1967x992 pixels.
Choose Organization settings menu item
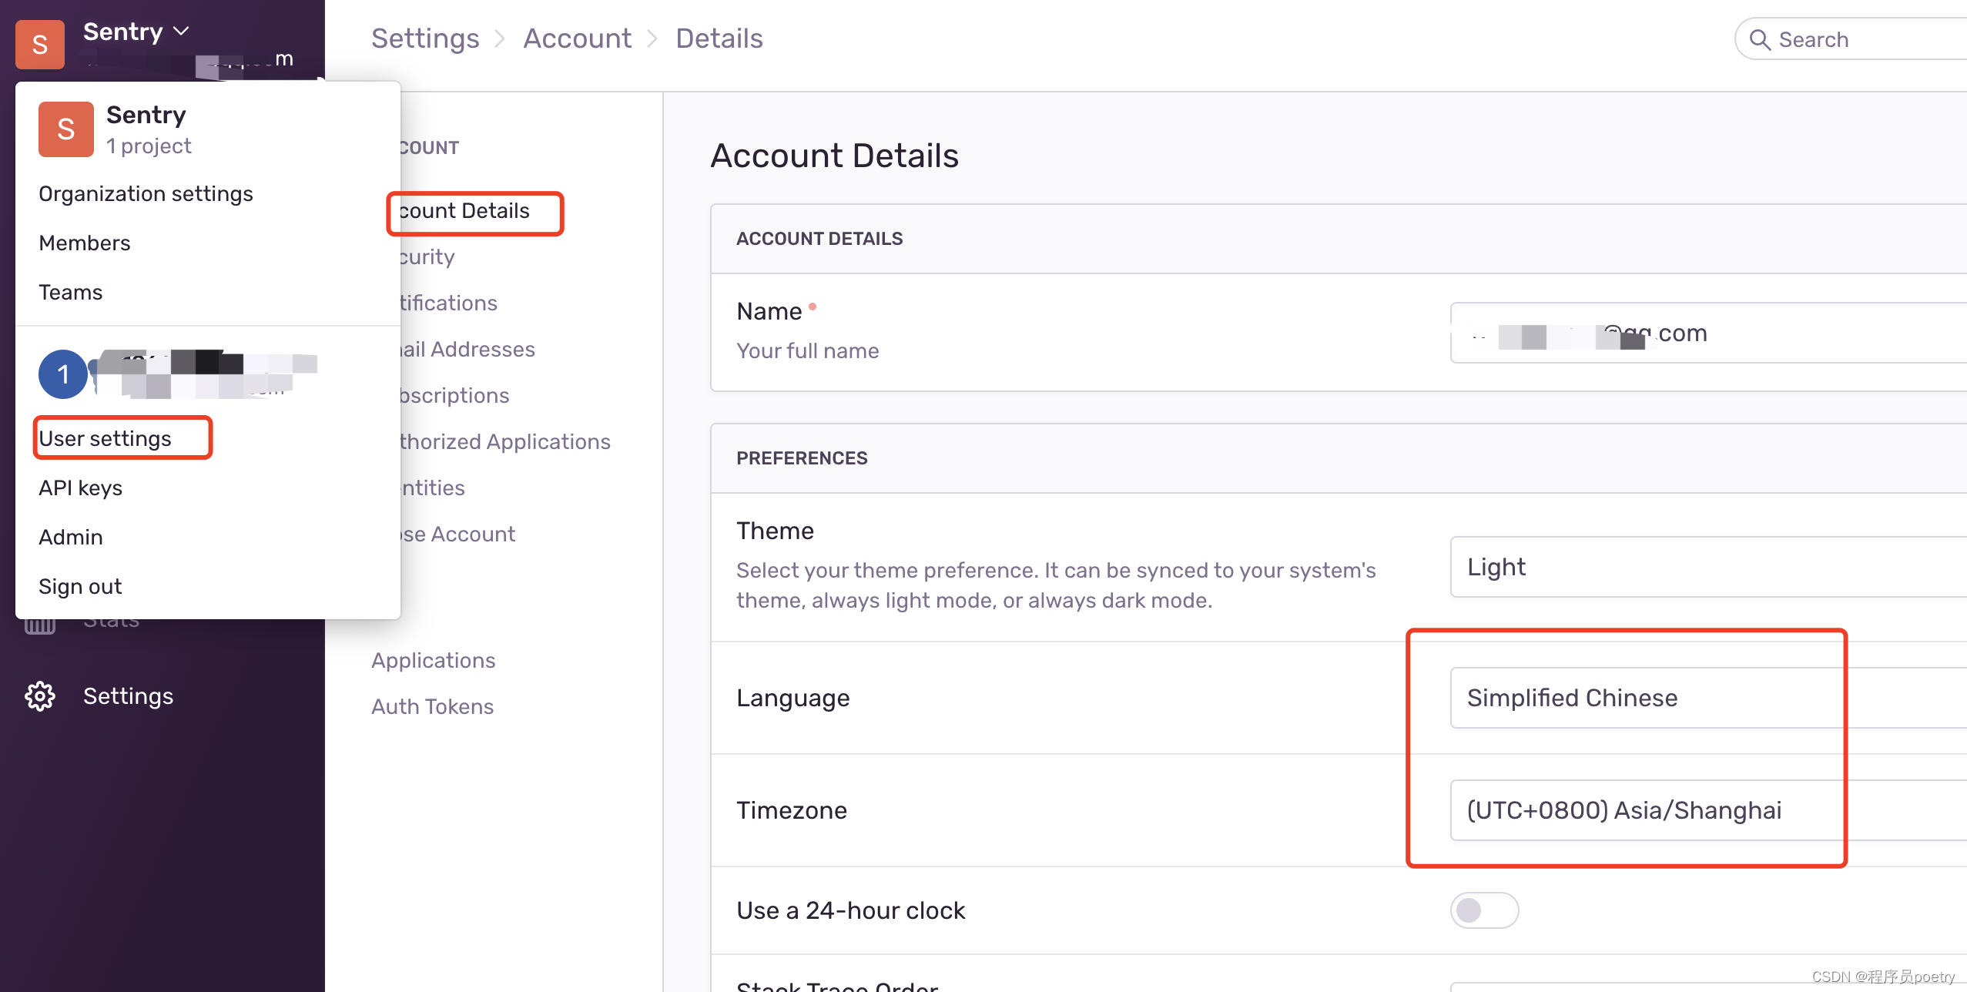[146, 194]
